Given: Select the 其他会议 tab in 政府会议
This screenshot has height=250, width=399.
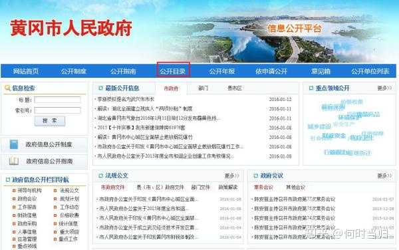Looking at the screenshot, I should [295, 187].
